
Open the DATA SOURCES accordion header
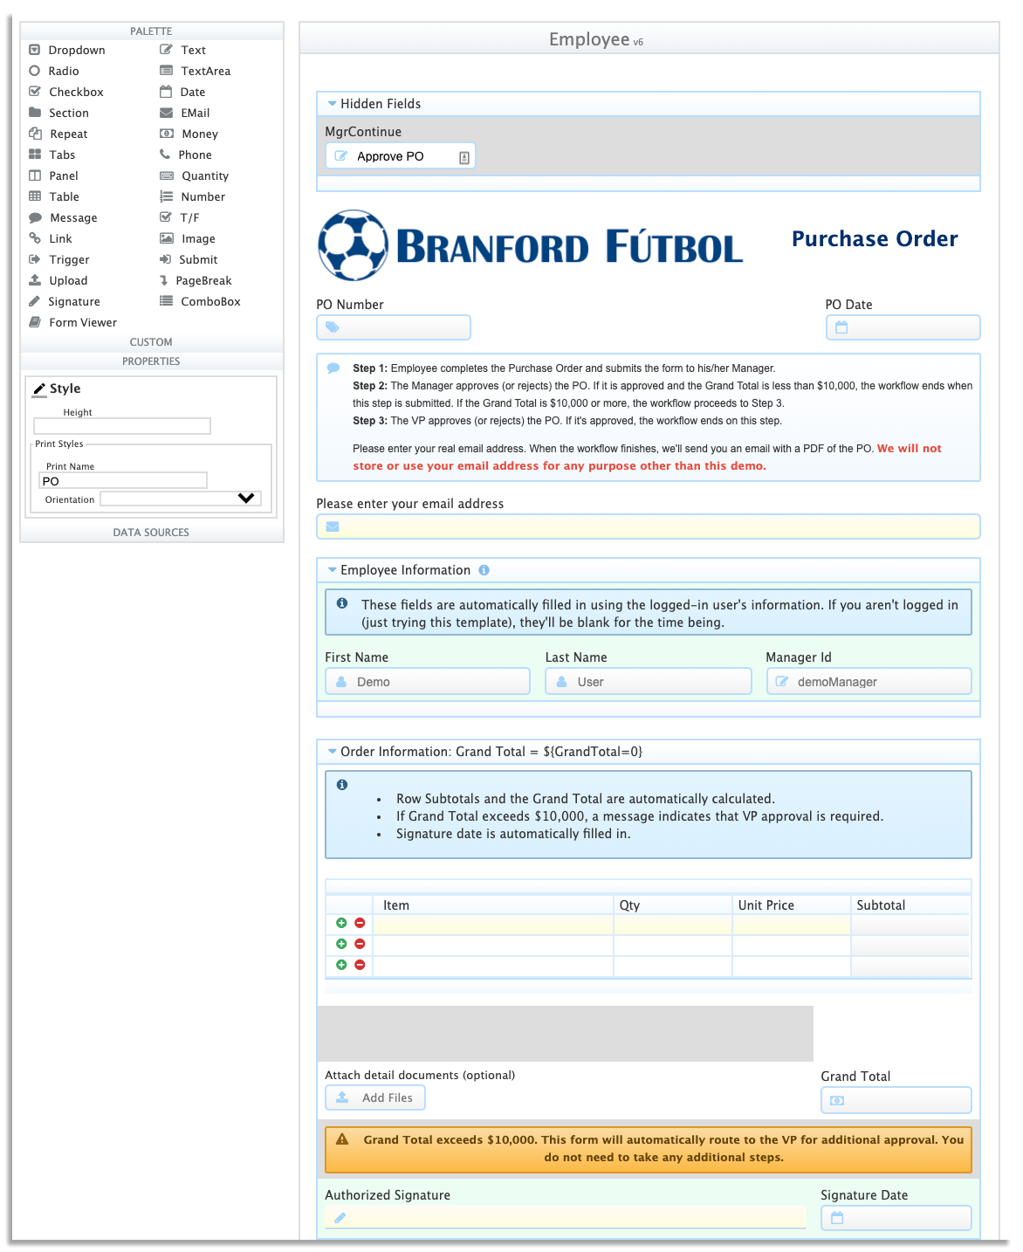tap(152, 533)
